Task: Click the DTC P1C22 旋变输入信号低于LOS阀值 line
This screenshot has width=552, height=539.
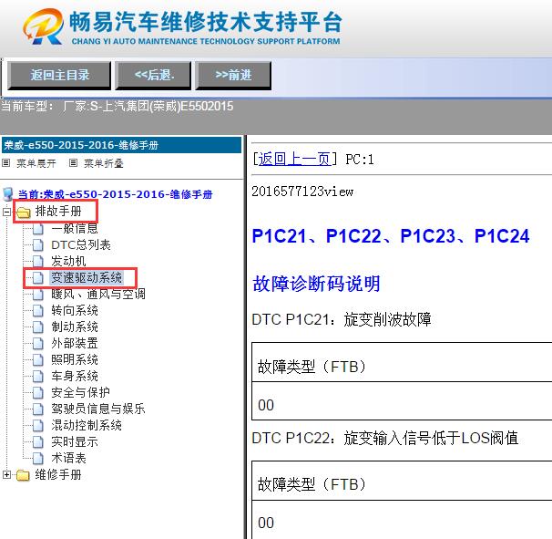Action: coord(385,438)
